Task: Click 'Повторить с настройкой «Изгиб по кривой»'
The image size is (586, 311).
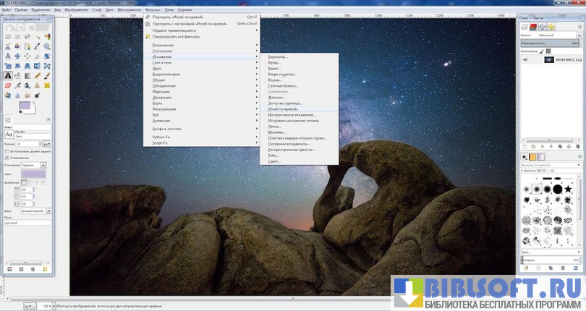Action: (x=195, y=23)
